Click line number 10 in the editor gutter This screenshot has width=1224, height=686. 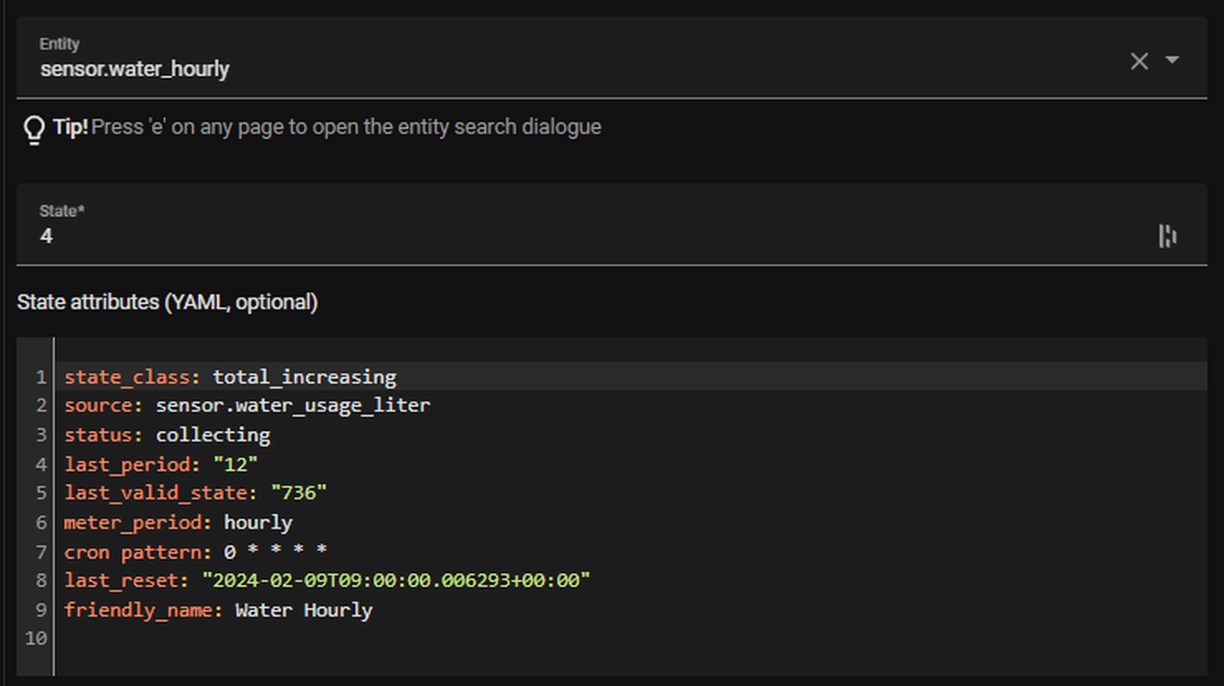tap(36, 639)
